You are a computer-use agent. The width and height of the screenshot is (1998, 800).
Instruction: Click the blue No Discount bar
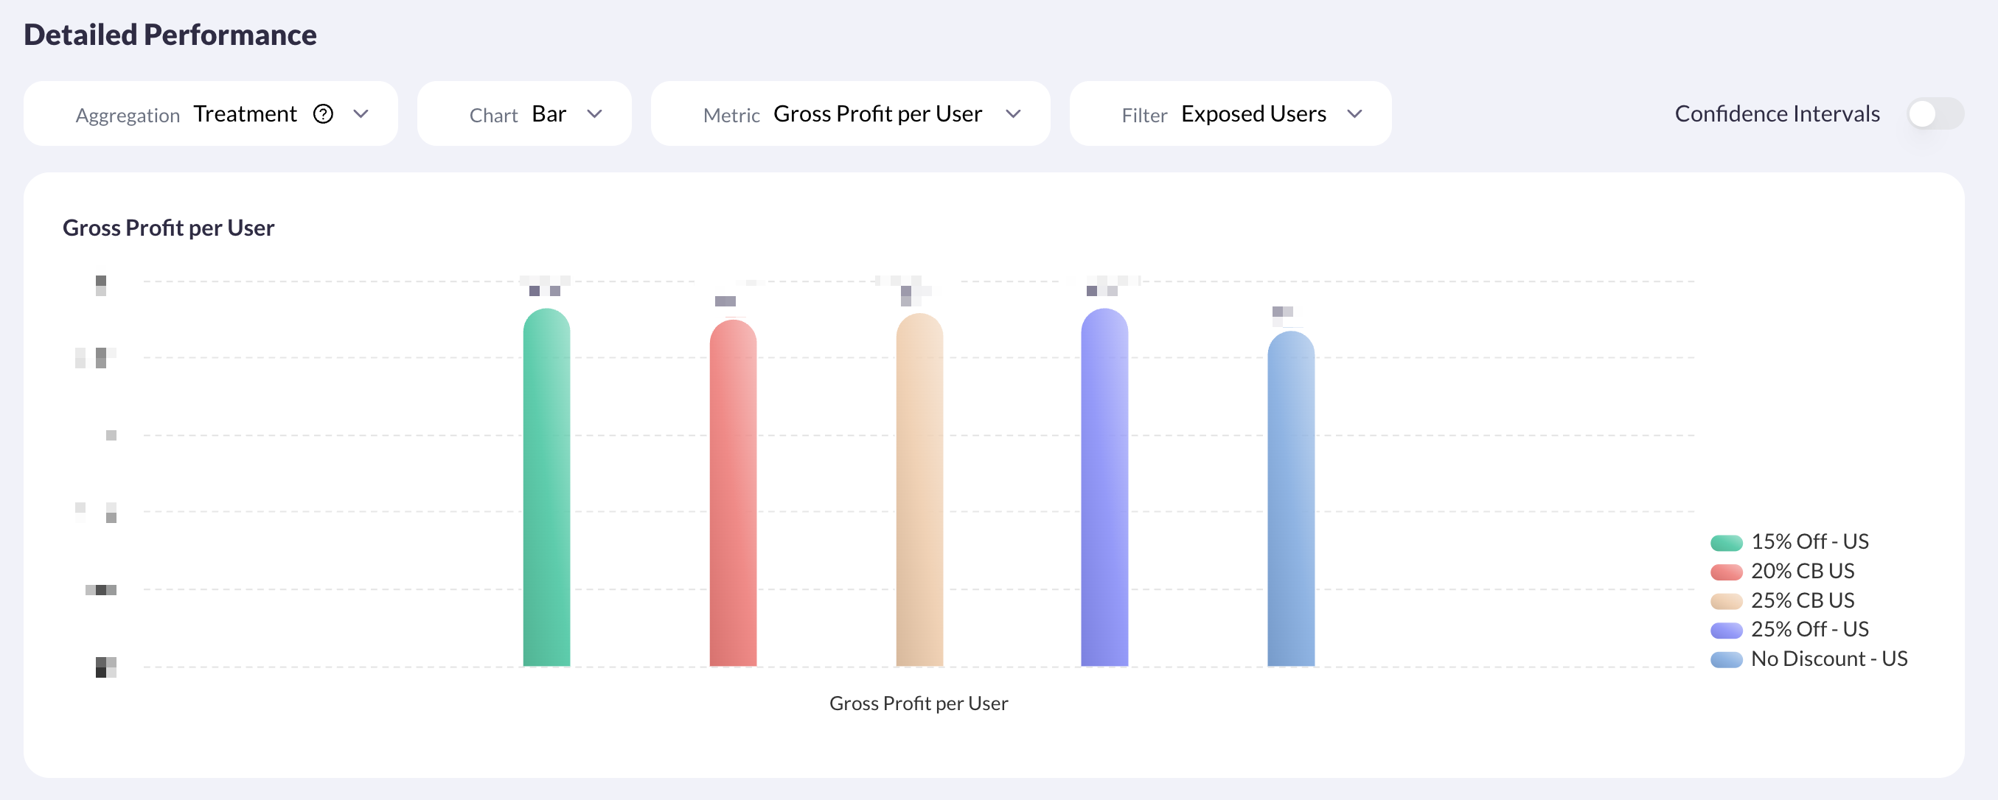[1291, 500]
